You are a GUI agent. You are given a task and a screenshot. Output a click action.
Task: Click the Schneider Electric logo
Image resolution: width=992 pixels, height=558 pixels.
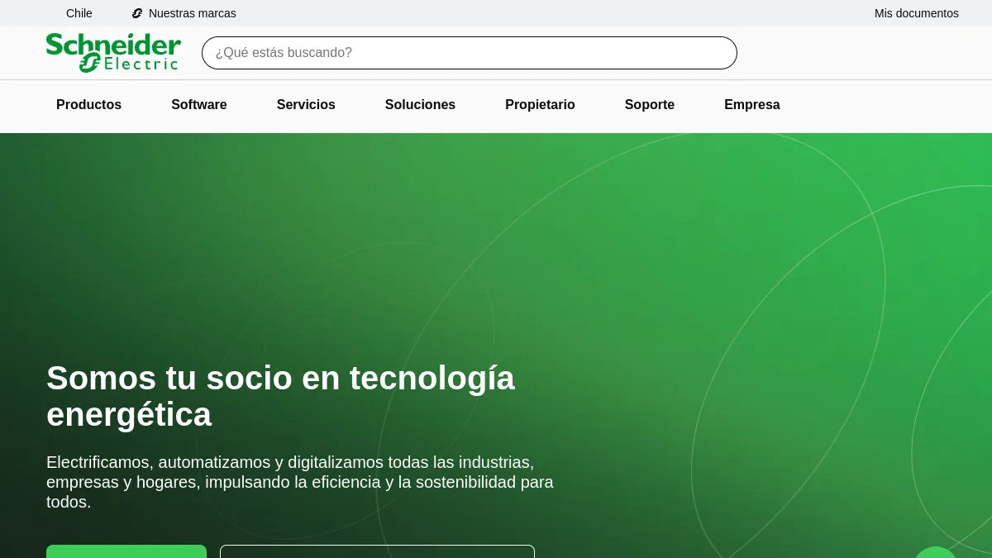(x=113, y=53)
